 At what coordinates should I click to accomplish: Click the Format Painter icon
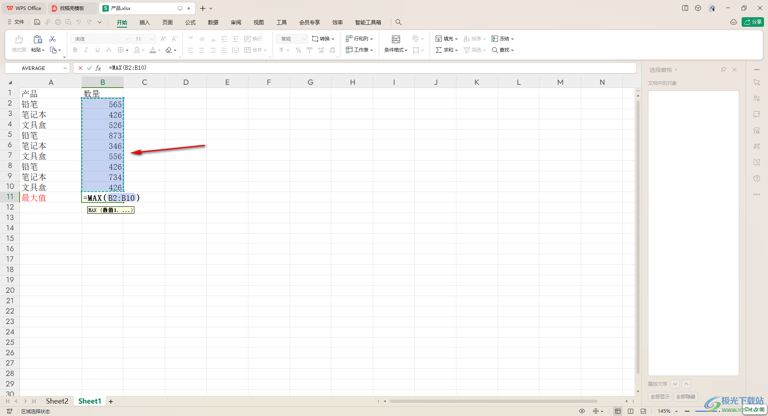(19, 39)
